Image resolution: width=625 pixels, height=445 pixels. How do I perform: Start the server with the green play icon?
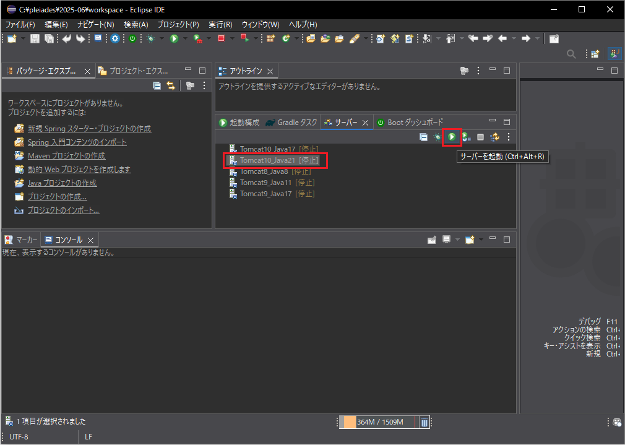(x=452, y=137)
